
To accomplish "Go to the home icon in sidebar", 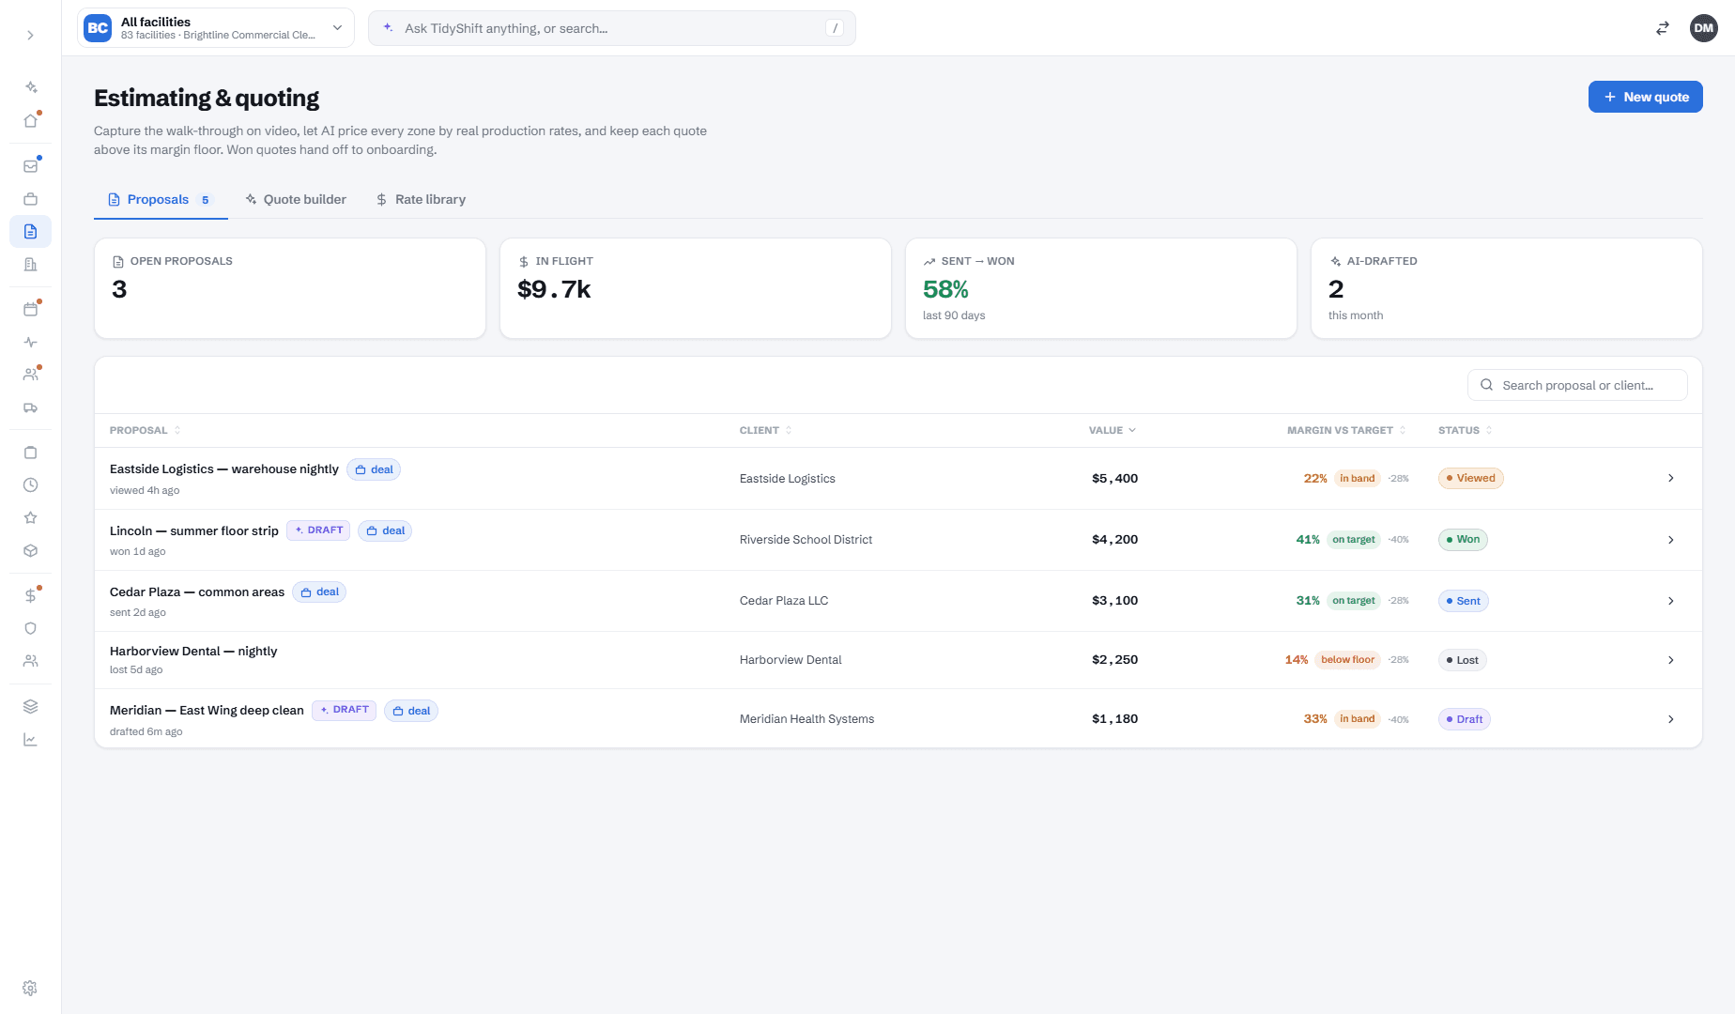I will click(30, 120).
